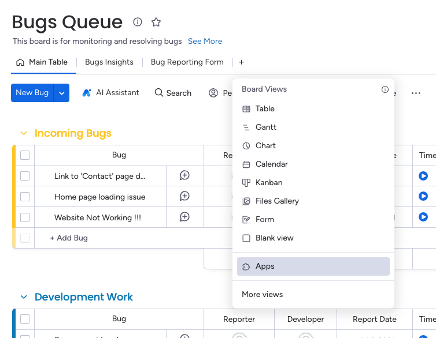This screenshot has width=436, height=338.
Task: Click the plus button to add view
Action: point(241,62)
